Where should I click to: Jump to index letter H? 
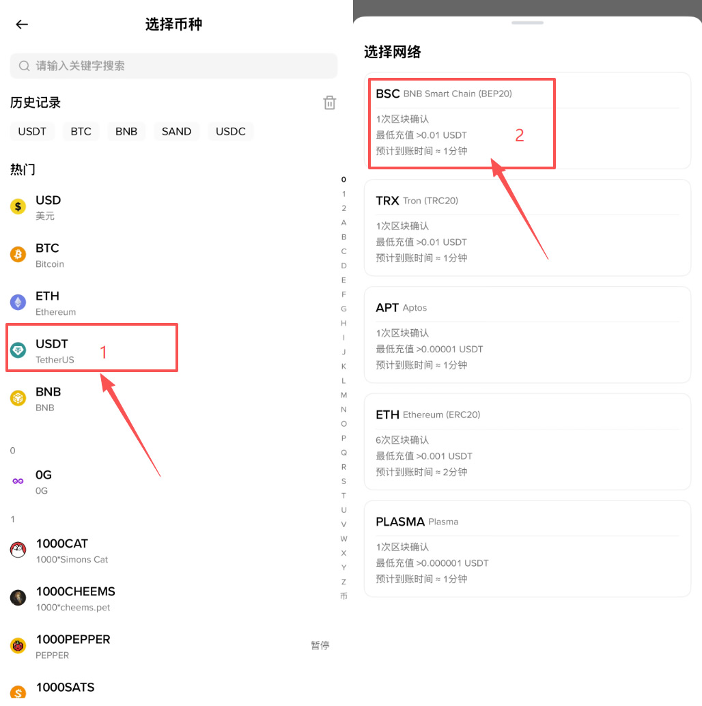point(343,323)
